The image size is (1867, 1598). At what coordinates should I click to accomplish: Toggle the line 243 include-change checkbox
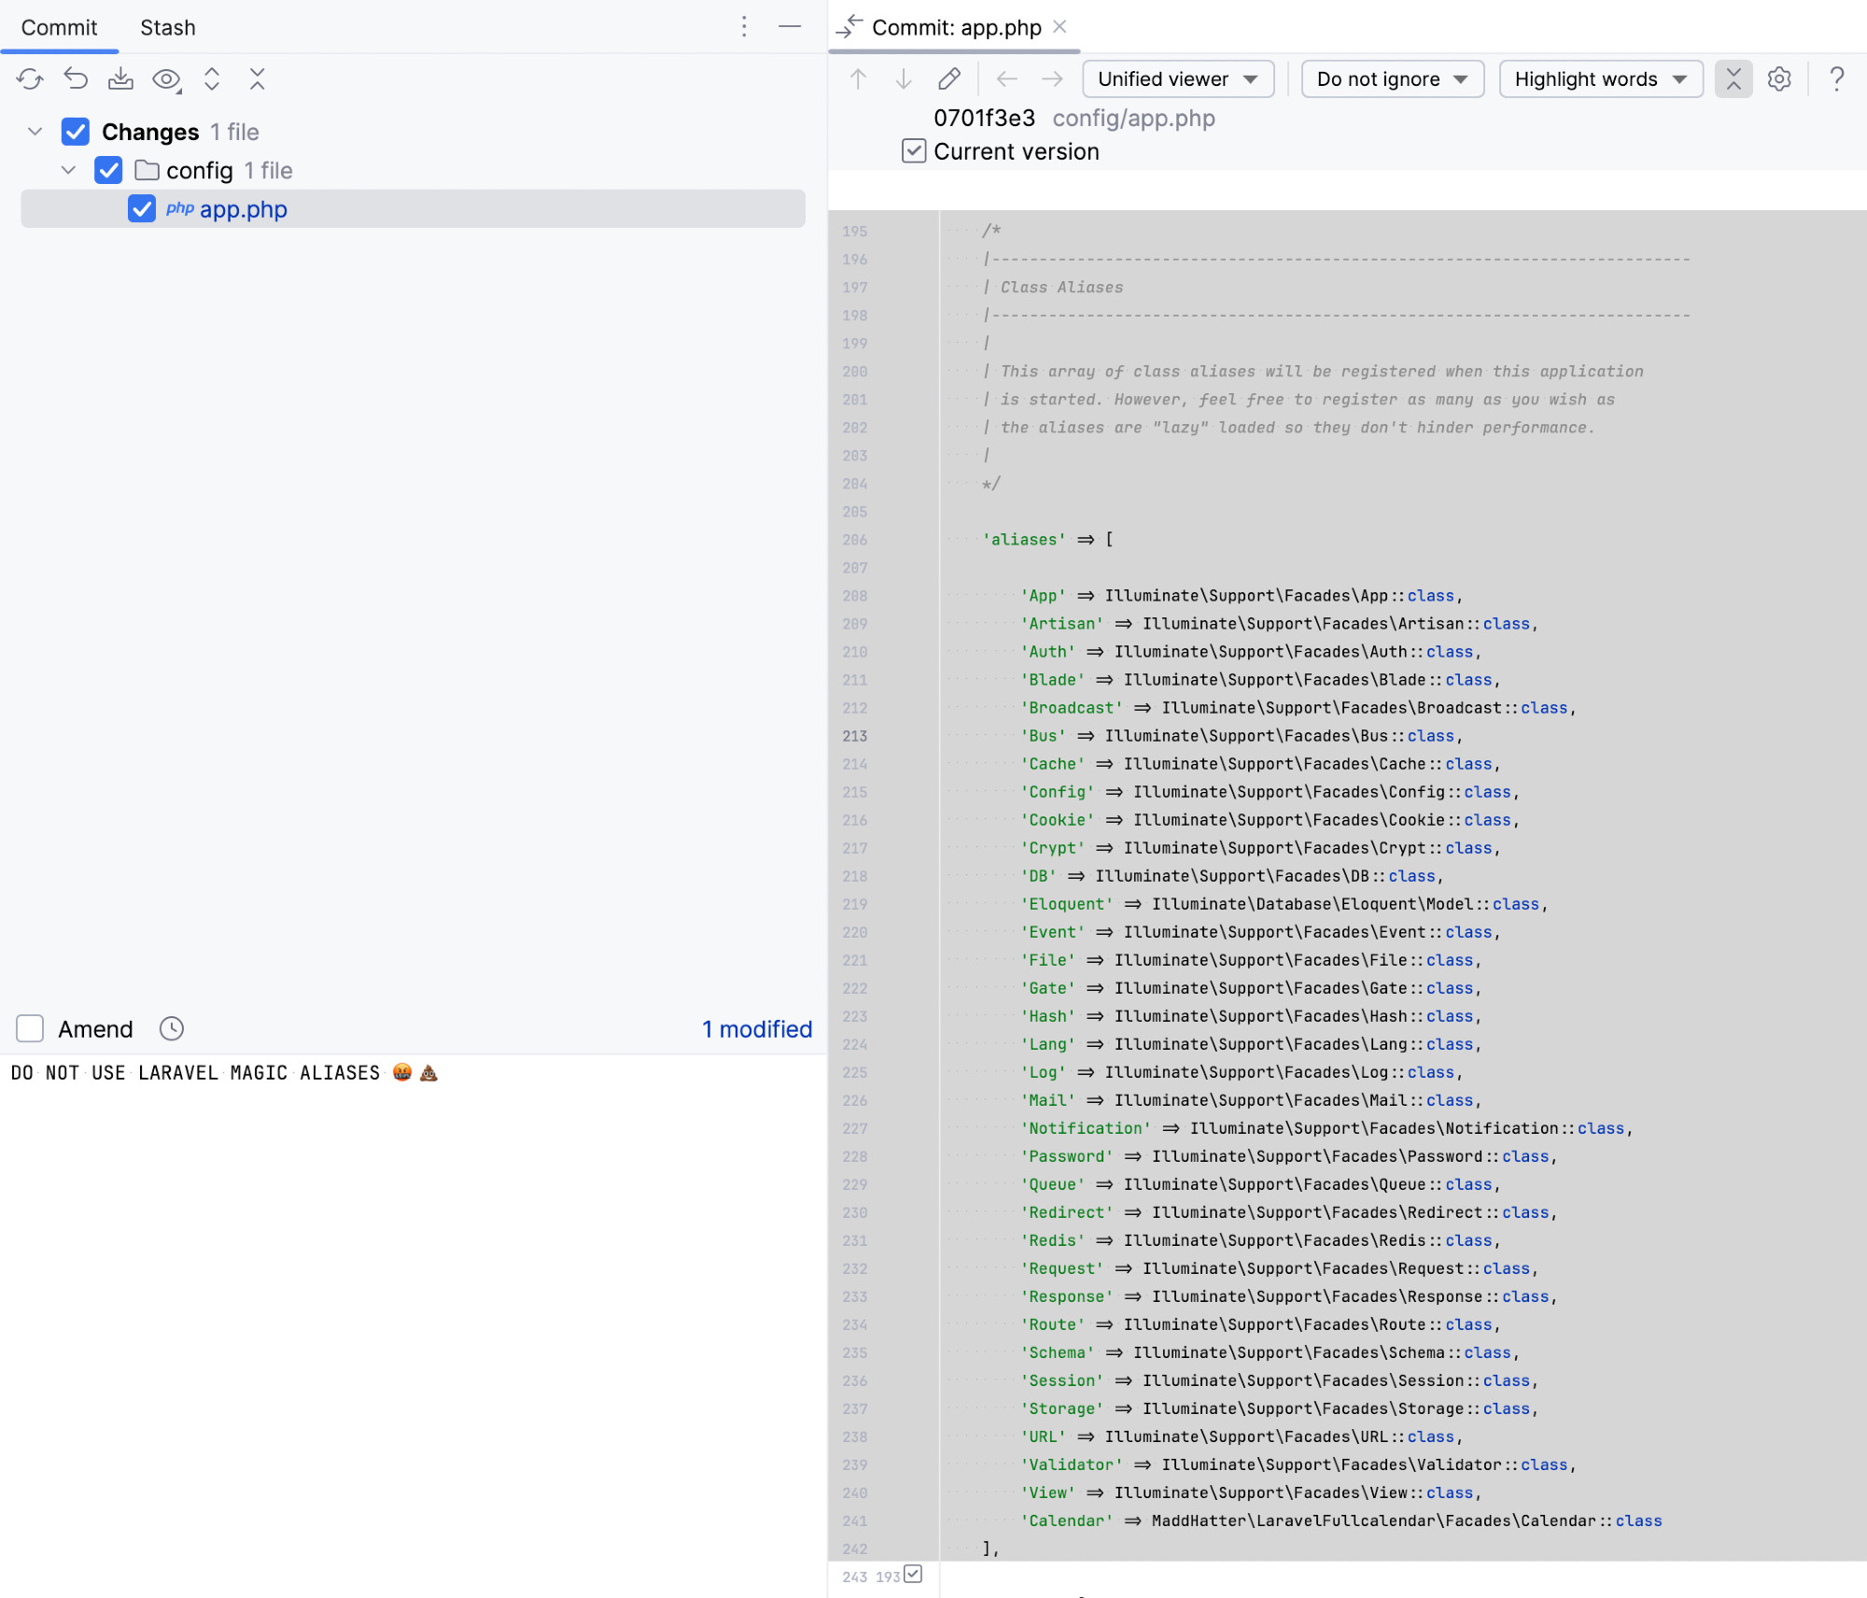point(913,1575)
